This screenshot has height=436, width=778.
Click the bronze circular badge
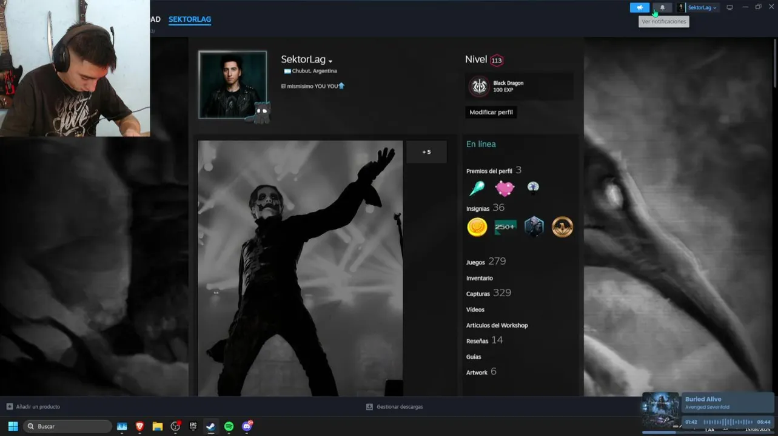[562, 227]
